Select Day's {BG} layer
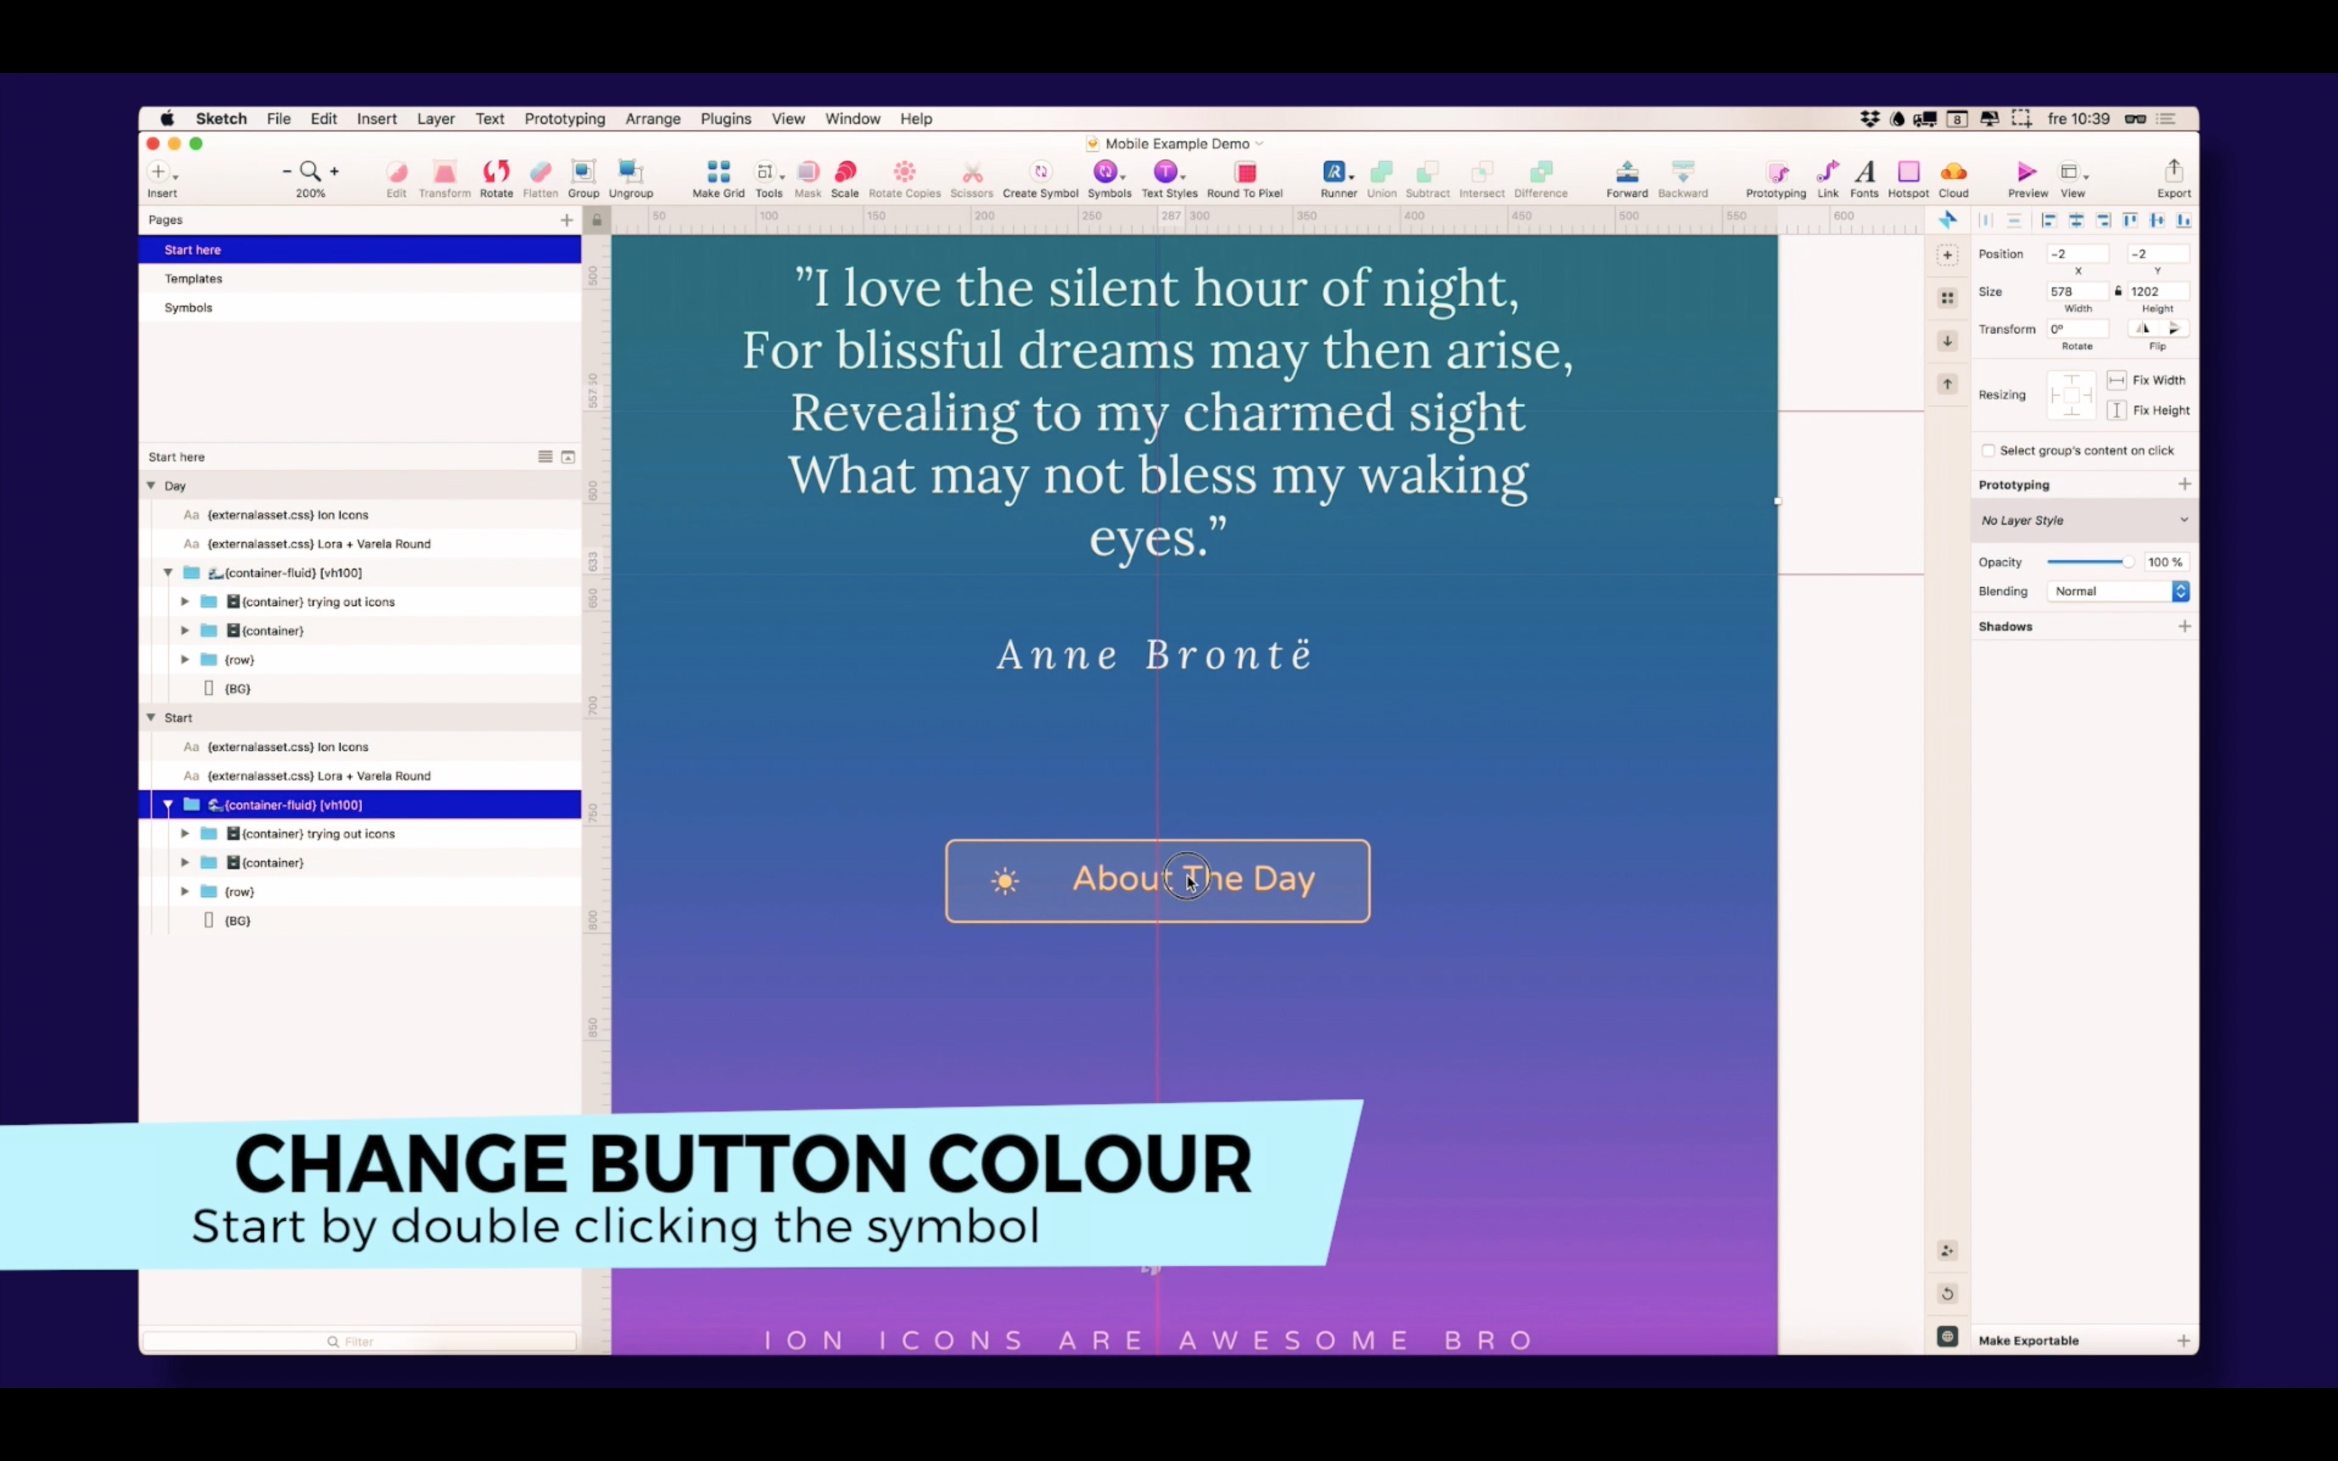 coord(237,688)
